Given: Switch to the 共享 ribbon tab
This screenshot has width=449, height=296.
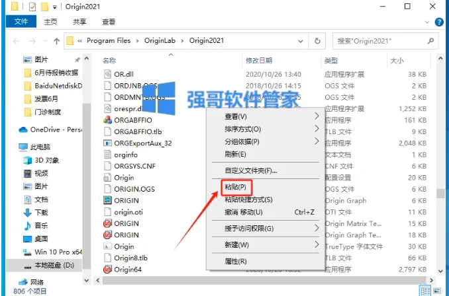Looking at the screenshot, I should point(79,22).
